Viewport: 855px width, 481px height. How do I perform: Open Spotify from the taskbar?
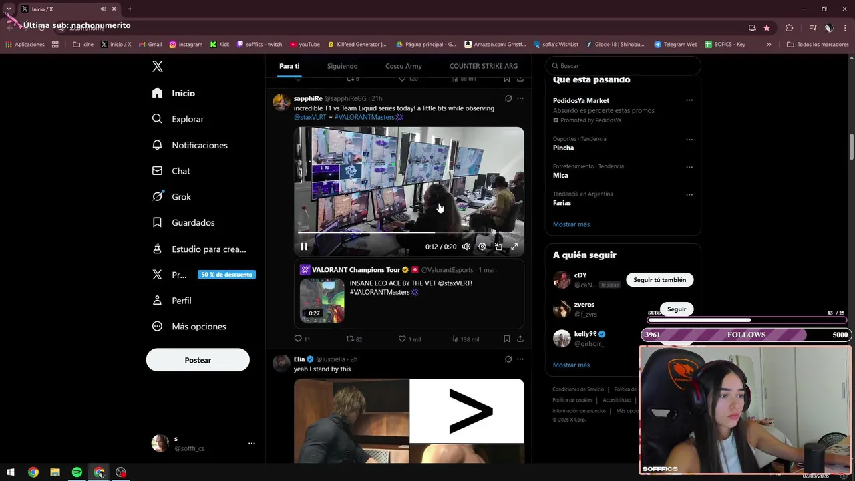click(77, 472)
